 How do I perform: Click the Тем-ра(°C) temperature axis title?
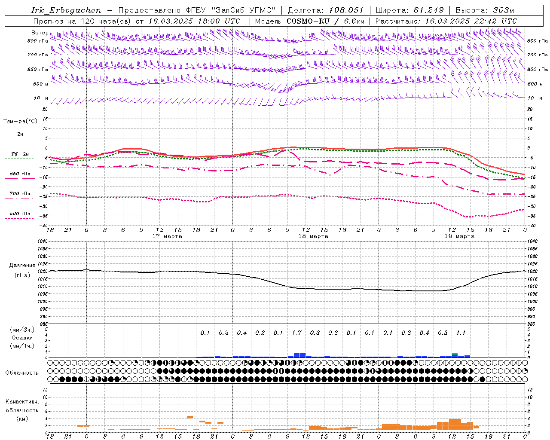pos(20,121)
